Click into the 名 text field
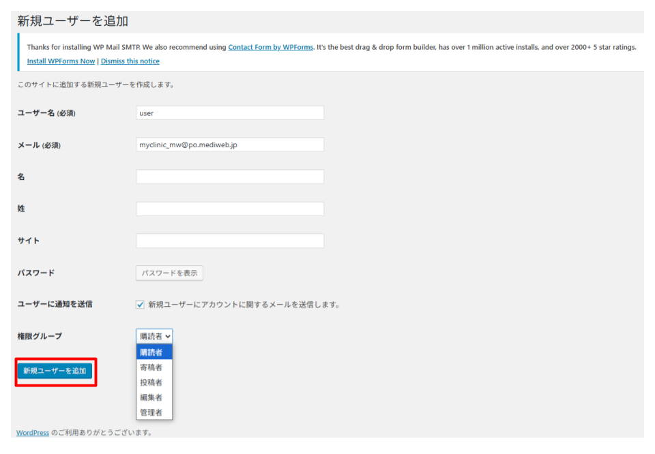This screenshot has height=454, width=655. [x=230, y=177]
